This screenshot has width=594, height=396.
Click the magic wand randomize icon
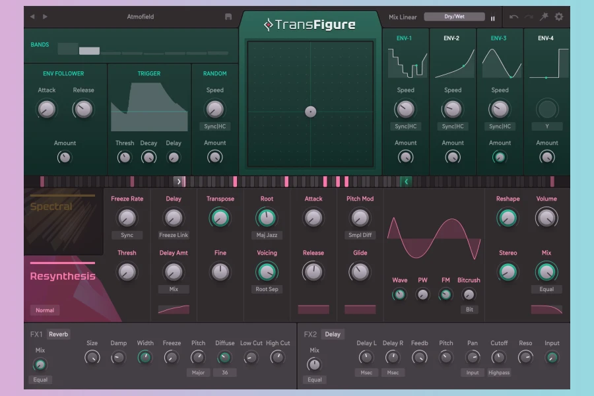tap(544, 17)
